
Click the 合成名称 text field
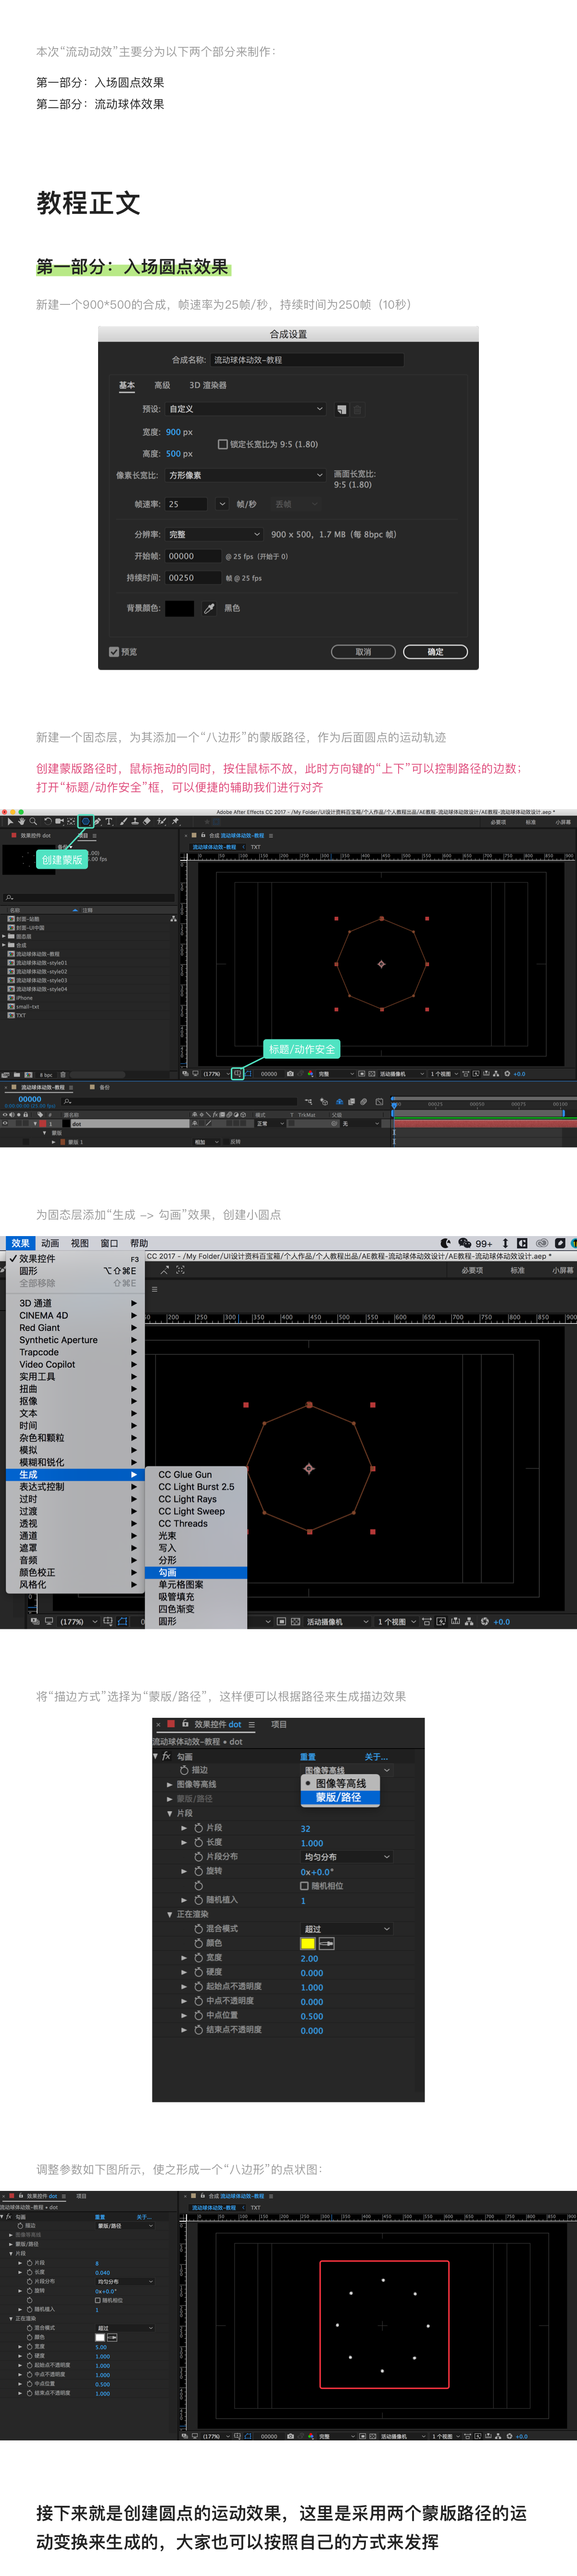(307, 360)
